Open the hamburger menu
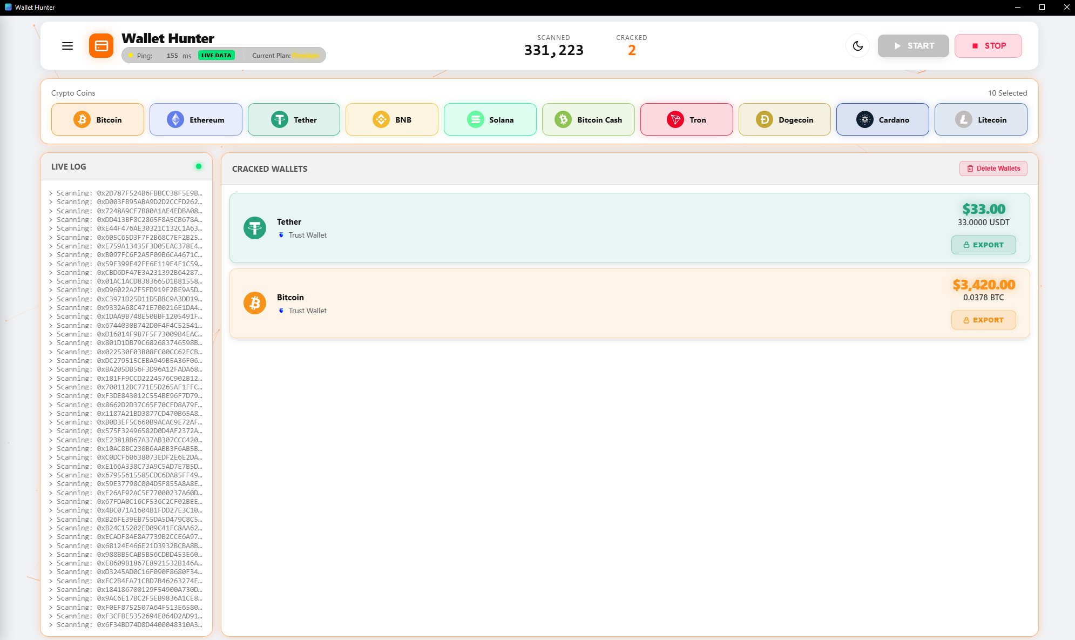 coord(67,46)
